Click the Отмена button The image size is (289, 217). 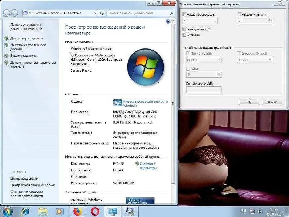pos(272,102)
